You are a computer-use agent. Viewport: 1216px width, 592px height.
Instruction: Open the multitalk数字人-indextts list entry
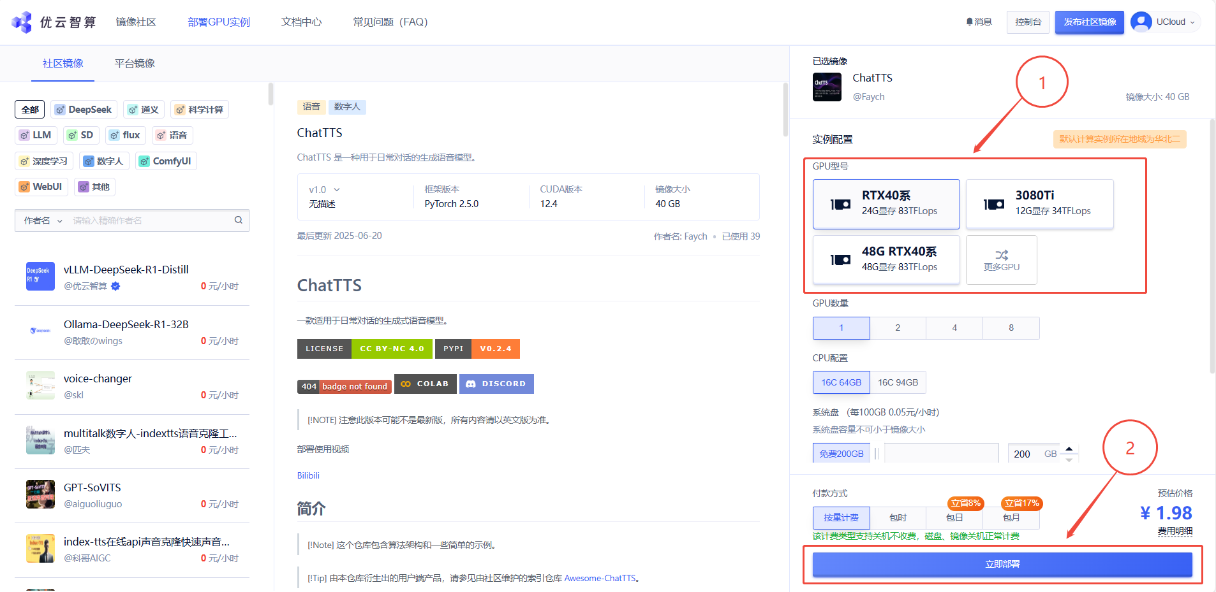tap(132, 440)
